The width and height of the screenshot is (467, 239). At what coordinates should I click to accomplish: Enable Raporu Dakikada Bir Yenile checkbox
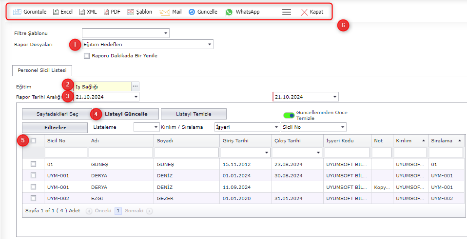pyautogui.click(x=87, y=56)
